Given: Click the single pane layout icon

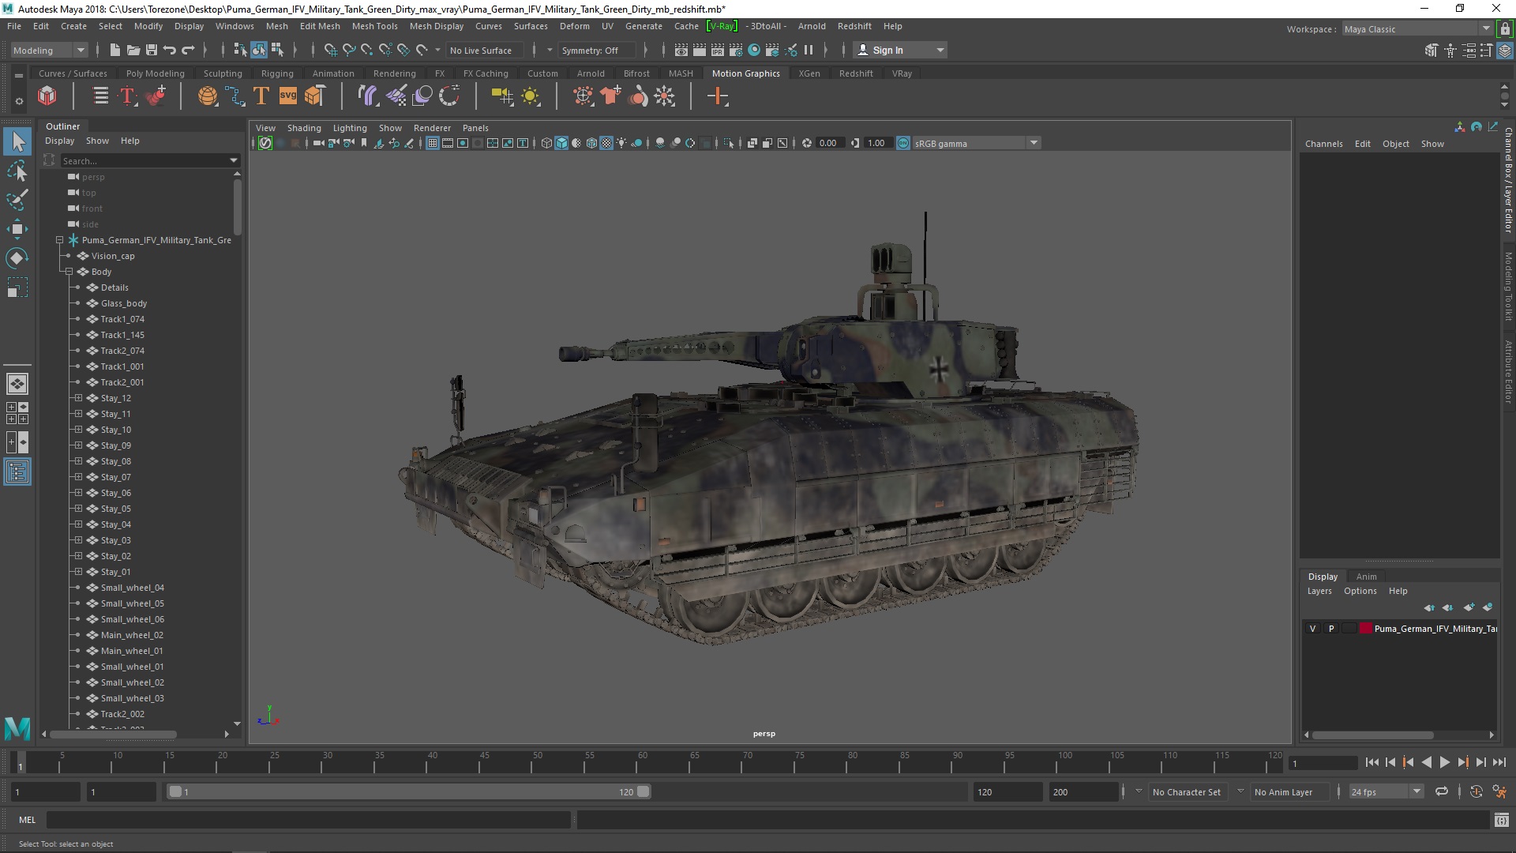Looking at the screenshot, I should [x=17, y=384].
